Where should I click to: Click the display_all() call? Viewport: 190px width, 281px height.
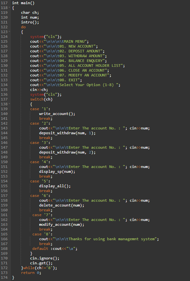pos(55,186)
